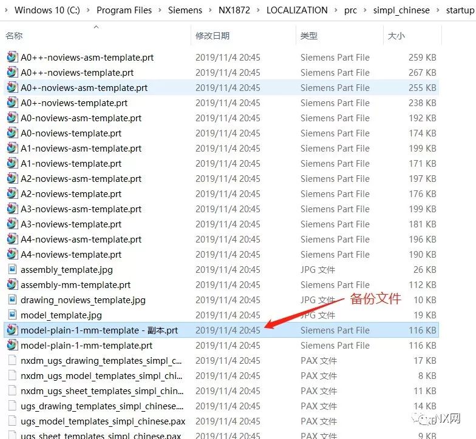This screenshot has width=476, height=439.
Task: Select file name model-plain-1-mm-template - 副本.prt
Action: [100, 330]
